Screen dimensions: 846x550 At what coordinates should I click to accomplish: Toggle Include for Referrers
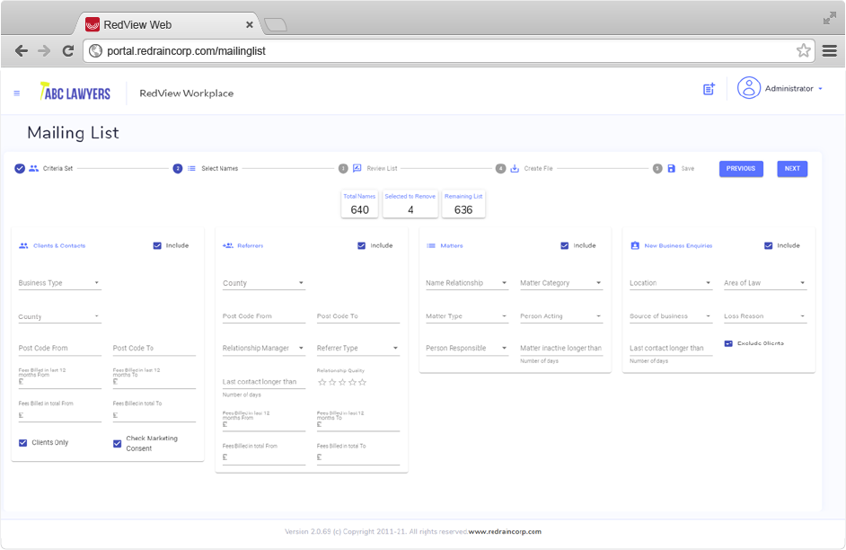pos(362,245)
